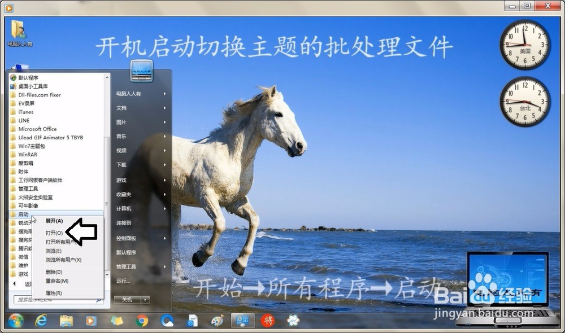Expand the 文档 submenu arrow
565x333 pixels.
tap(164, 108)
